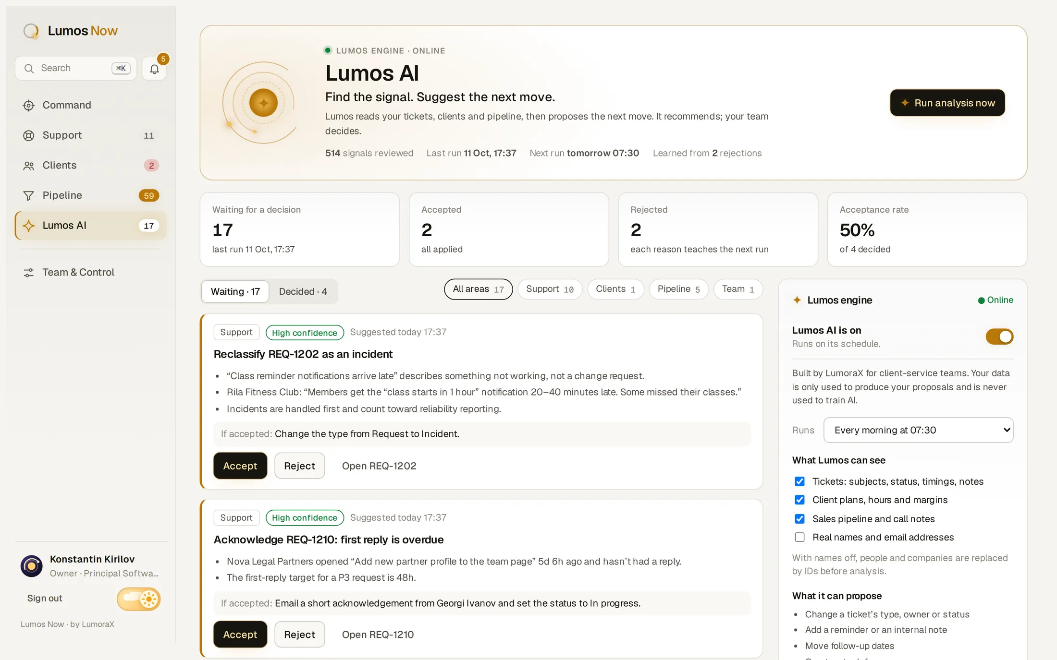Uncheck Tickets: subjects, status, timings, notes
1057x660 pixels.
[799, 481]
